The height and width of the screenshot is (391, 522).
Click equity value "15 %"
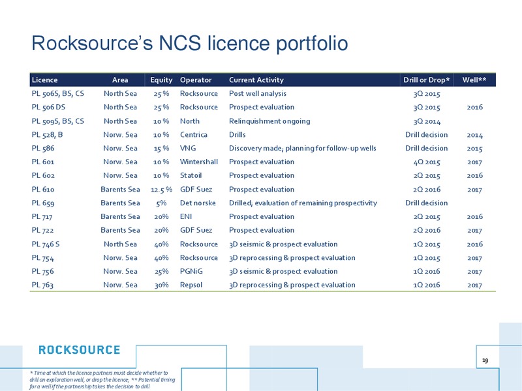(161, 149)
